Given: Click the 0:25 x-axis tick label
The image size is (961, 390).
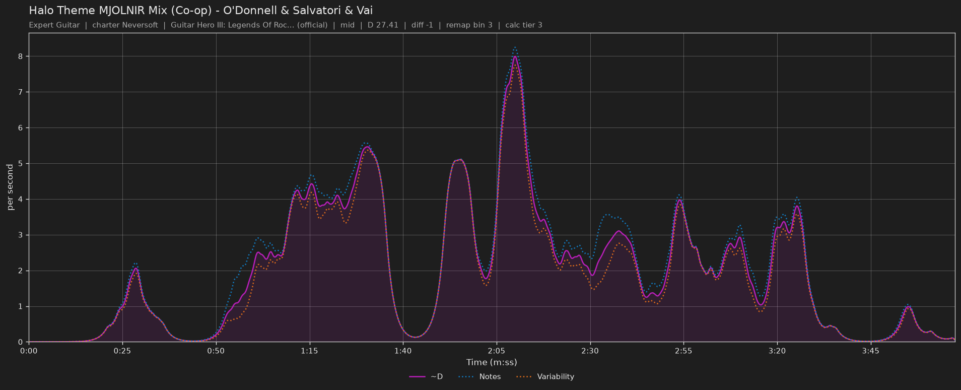Looking at the screenshot, I should (x=122, y=351).
